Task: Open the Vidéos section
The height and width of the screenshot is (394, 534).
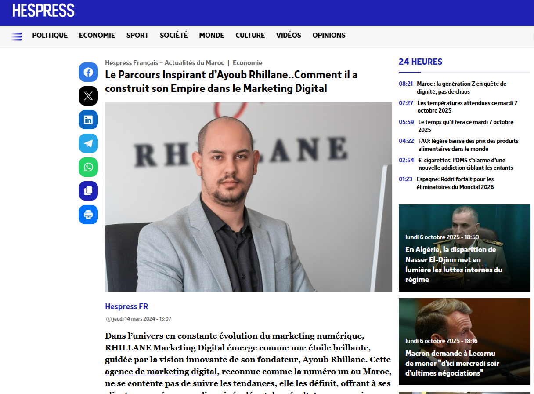Action: click(289, 36)
